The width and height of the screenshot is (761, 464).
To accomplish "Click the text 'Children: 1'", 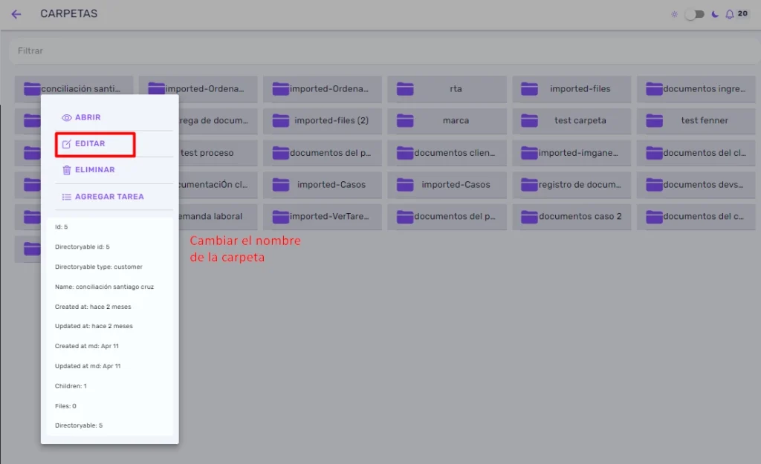I will (71, 387).
